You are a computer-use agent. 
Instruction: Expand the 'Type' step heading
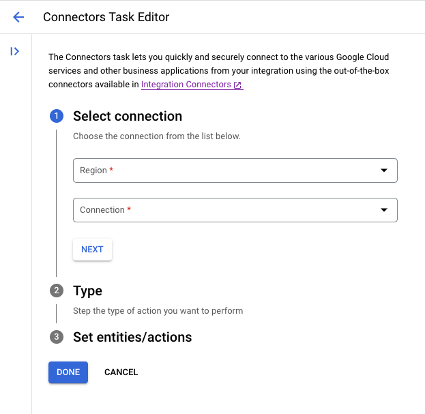pyautogui.click(x=87, y=291)
